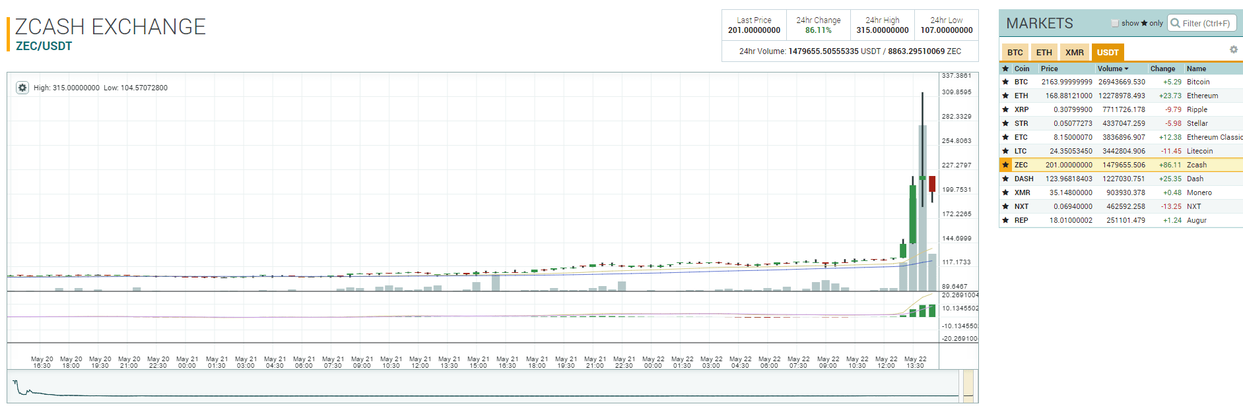The image size is (1243, 408).
Task: Toggle favorite star for LTC row
Action: [x=1005, y=151]
